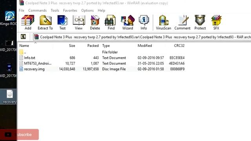Click the WinRAR title bar icon
251x141 pixels.
click(22, 3)
